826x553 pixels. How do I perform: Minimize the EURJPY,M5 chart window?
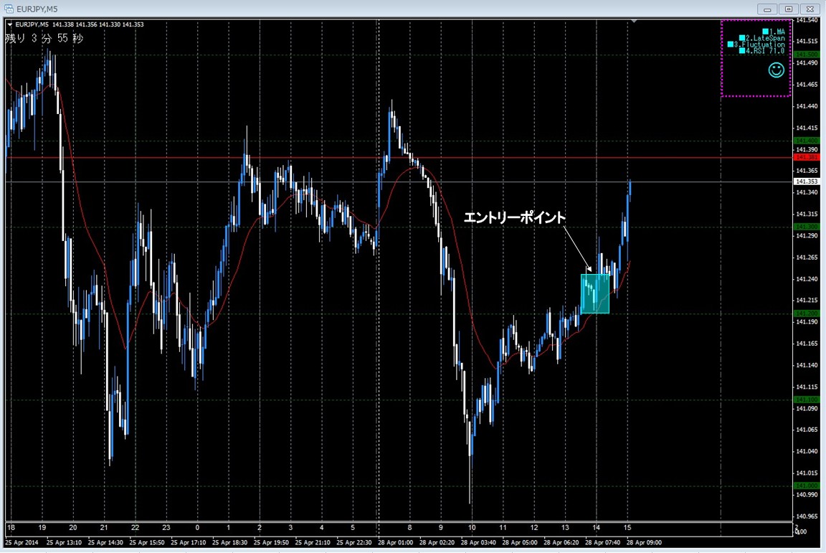[767, 9]
